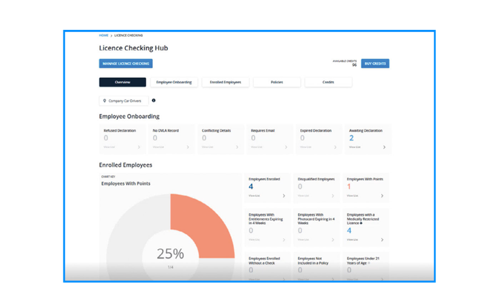Open the Credits tab
This screenshot has height=299, width=499.
[328, 82]
